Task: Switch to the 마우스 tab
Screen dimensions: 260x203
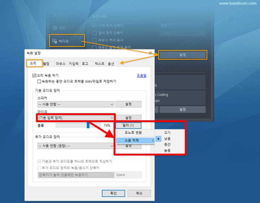Action: [61, 64]
